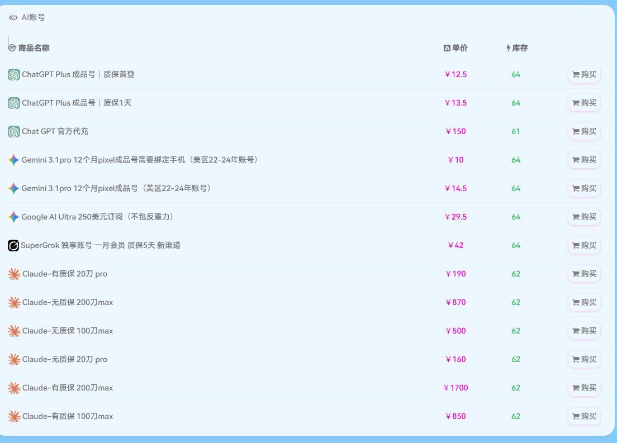
Task: Buy Claude-无质保 20刀 pro
Action: [584, 359]
